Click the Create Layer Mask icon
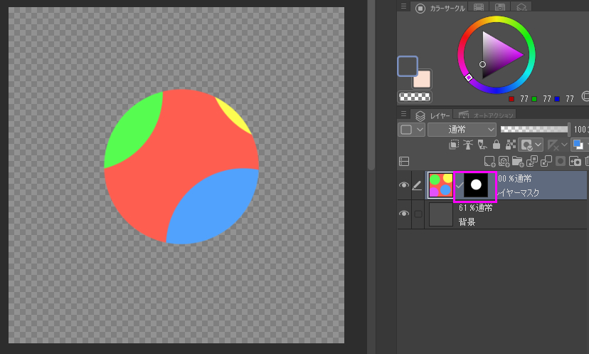This screenshot has width=589, height=354. [x=559, y=162]
